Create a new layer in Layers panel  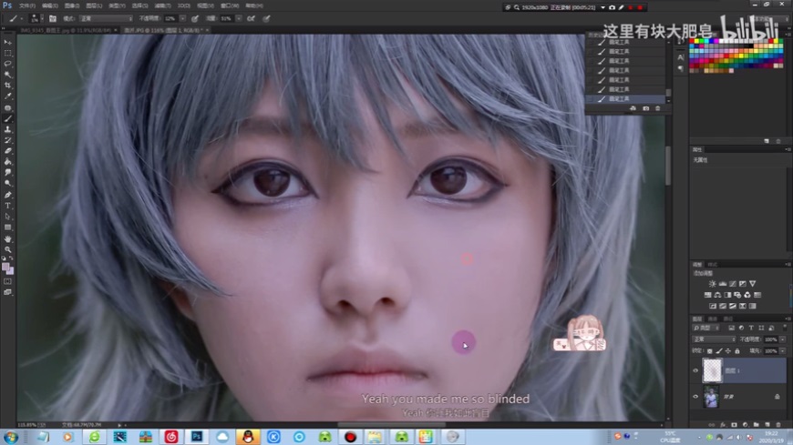click(x=767, y=425)
